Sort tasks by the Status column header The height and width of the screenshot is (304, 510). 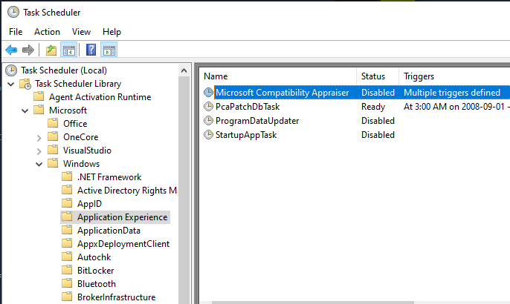click(373, 76)
